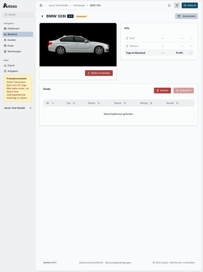Go to Kunden section
Image resolution: width=203 pixels, height=272 pixels.
click(x=18, y=40)
